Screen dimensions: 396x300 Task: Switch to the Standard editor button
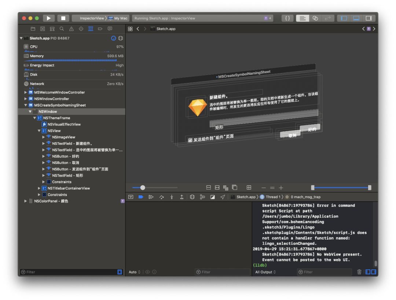pyautogui.click(x=302, y=18)
